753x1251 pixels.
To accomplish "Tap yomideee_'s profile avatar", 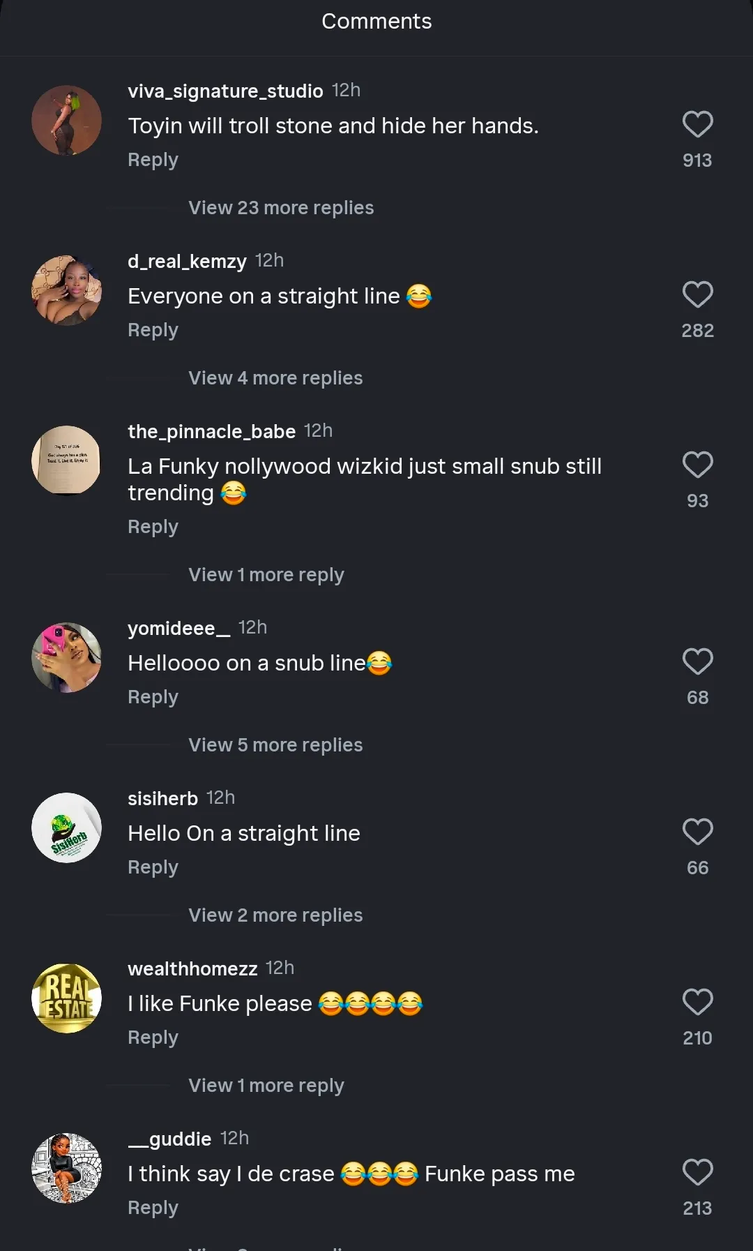I will 66,658.
